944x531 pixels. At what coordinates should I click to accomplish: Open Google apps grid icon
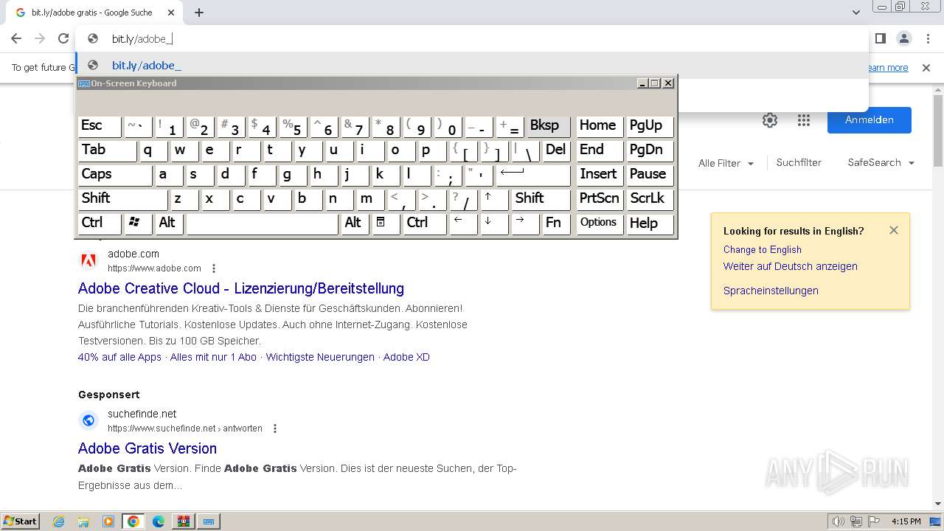coord(804,120)
